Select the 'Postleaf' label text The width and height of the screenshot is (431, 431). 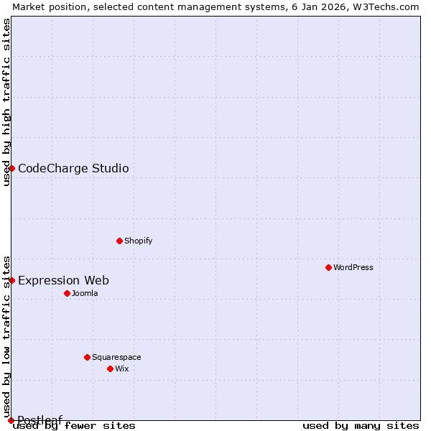point(40,420)
